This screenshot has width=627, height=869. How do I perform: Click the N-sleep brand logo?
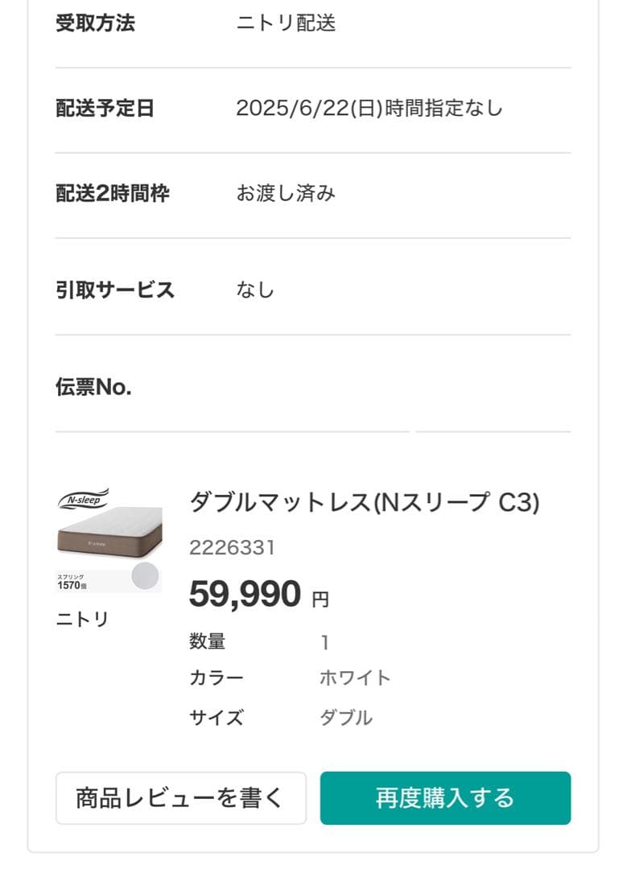click(83, 499)
